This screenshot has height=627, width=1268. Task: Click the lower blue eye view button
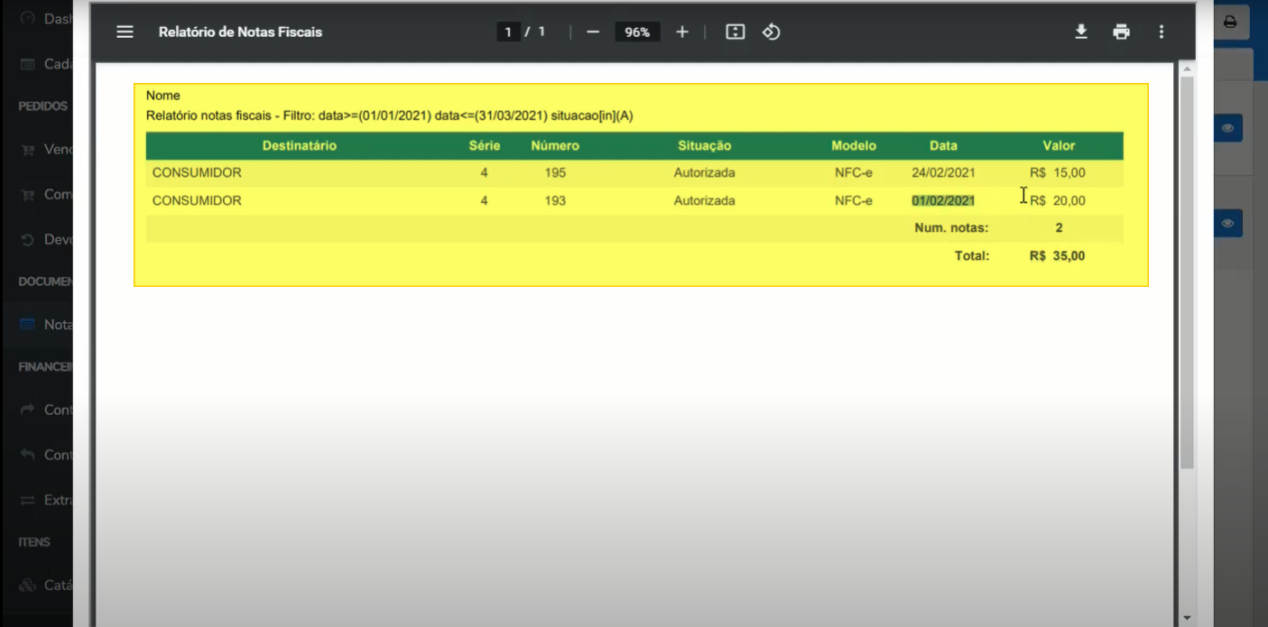coord(1227,223)
